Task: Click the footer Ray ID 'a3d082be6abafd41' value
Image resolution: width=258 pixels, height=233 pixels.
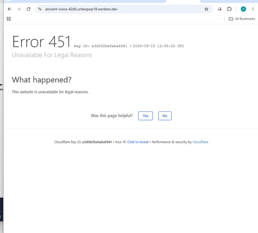Action: pos(97,142)
